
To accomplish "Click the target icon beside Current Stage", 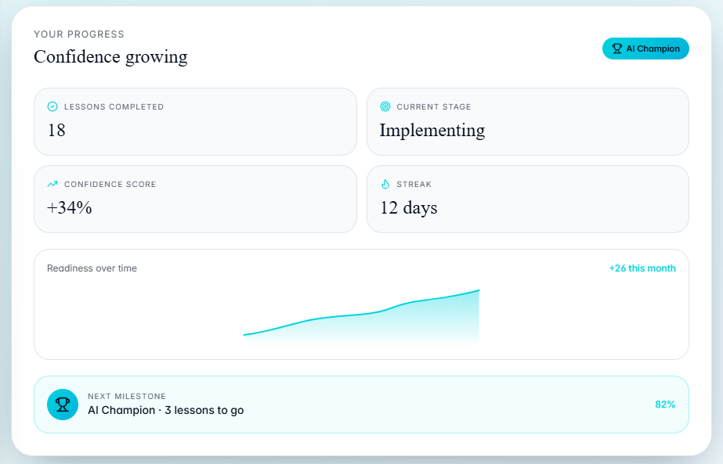I will (385, 106).
